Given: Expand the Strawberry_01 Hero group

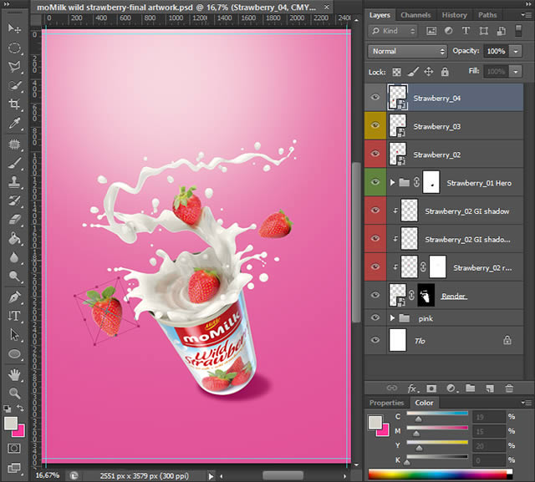Looking at the screenshot, I should coord(392,183).
